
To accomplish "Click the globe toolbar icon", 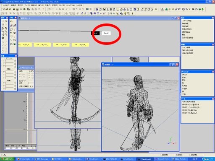I will 121,13.
